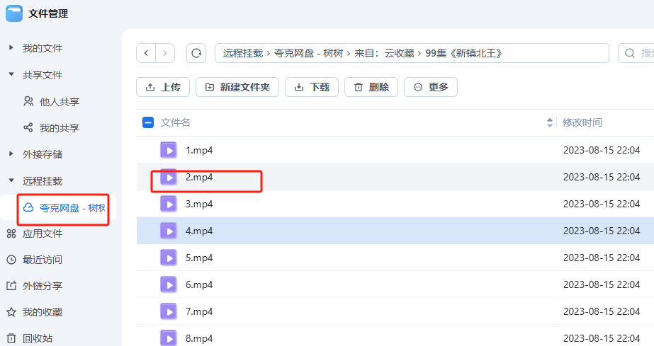
Task: Click the video icon of 1.mp4
Action: 168,150
